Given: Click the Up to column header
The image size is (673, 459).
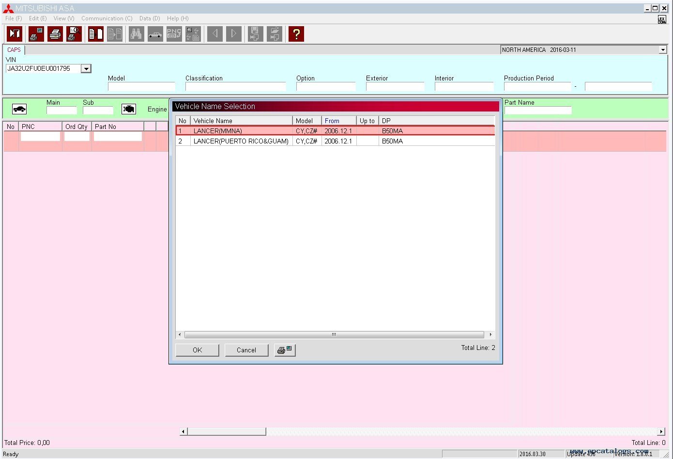Looking at the screenshot, I should click(x=367, y=121).
